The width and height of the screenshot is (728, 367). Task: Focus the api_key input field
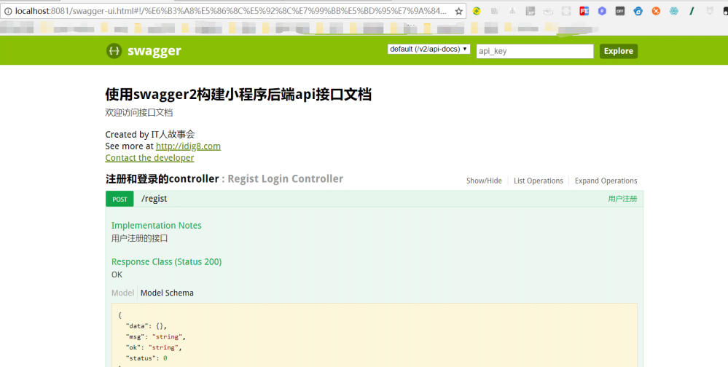(535, 51)
